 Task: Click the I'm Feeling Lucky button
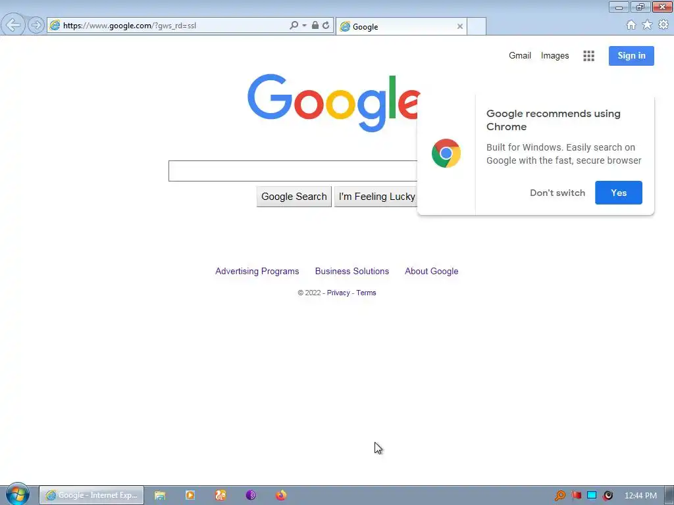[x=376, y=197]
